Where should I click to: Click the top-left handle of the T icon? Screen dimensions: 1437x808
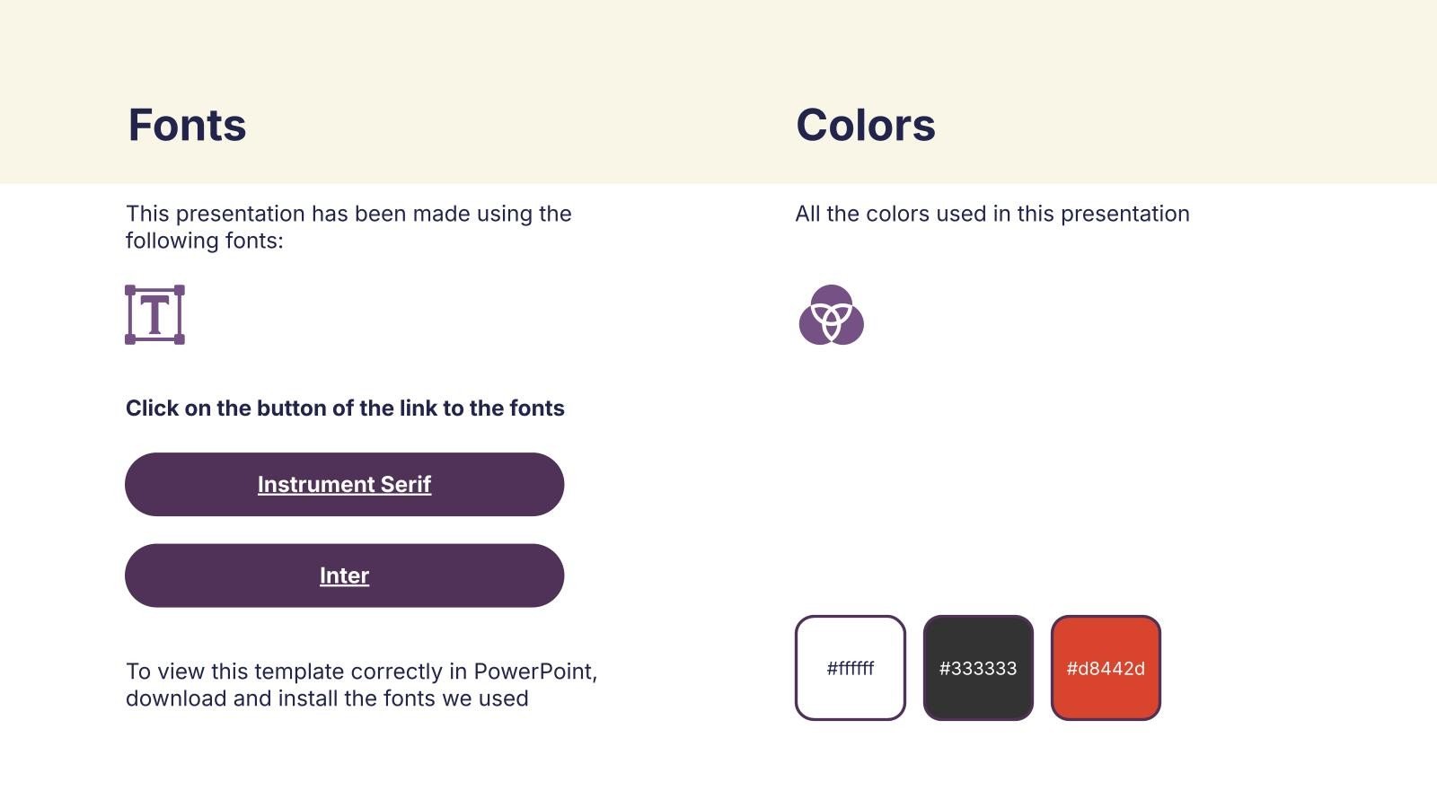130,290
